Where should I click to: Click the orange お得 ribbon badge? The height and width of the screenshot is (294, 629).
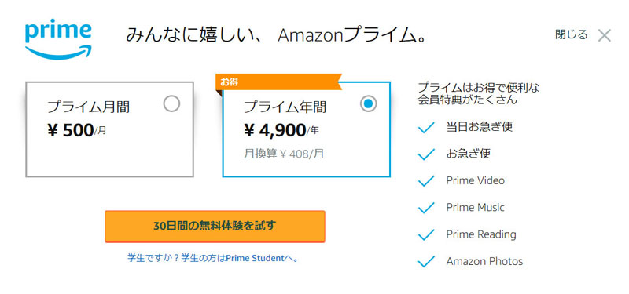coord(278,82)
